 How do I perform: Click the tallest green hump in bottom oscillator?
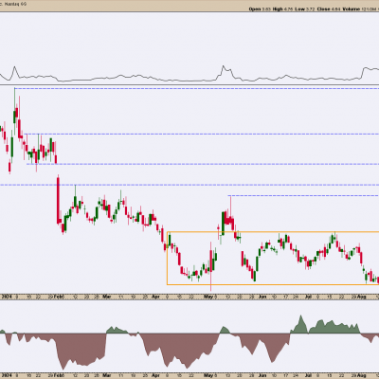[x=300, y=324]
